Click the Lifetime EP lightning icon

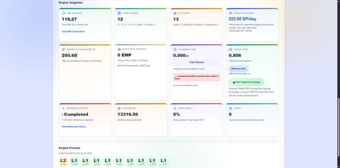[x=119, y=108]
